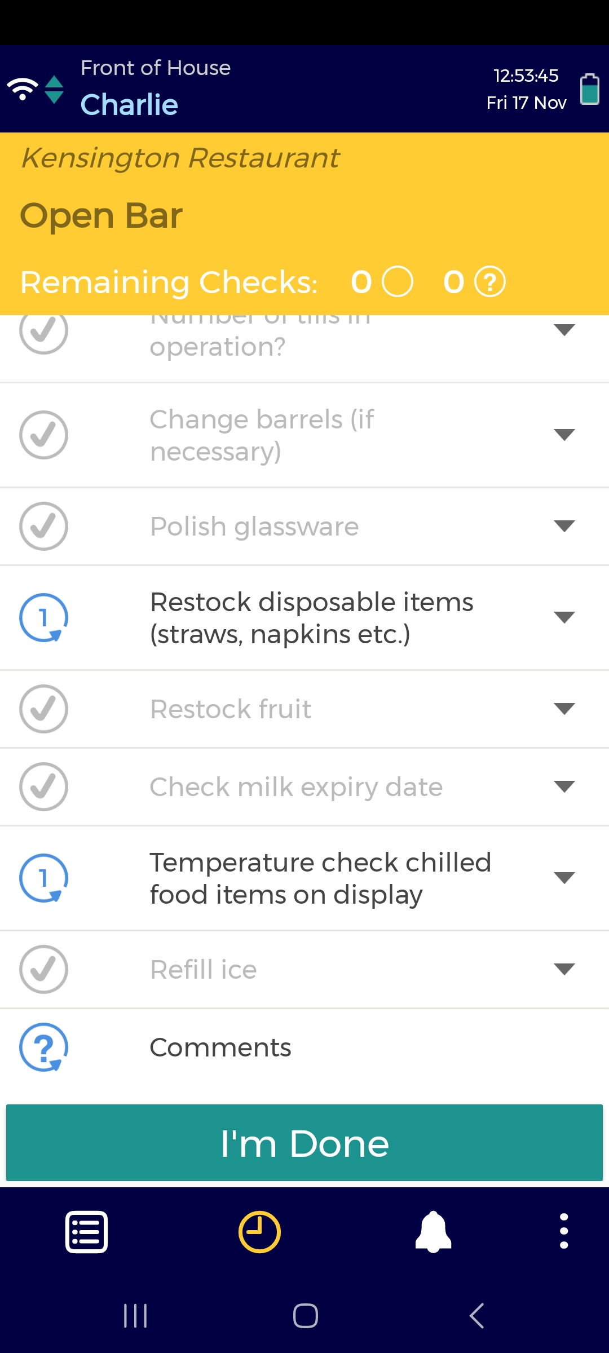Toggle the Refill ice check mark

coord(44,970)
